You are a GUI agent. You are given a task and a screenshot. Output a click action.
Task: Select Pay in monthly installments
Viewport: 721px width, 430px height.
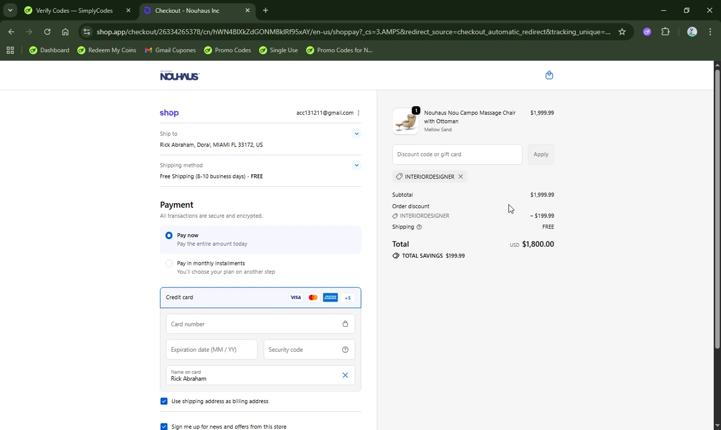tap(169, 263)
